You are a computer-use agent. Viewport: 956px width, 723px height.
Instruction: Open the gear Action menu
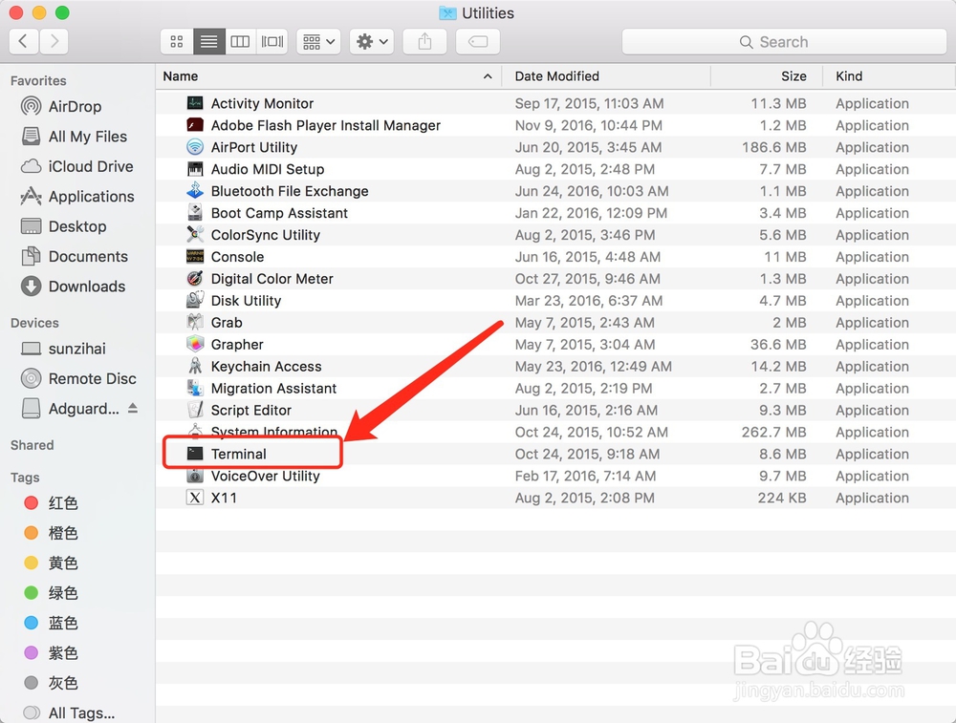(372, 41)
